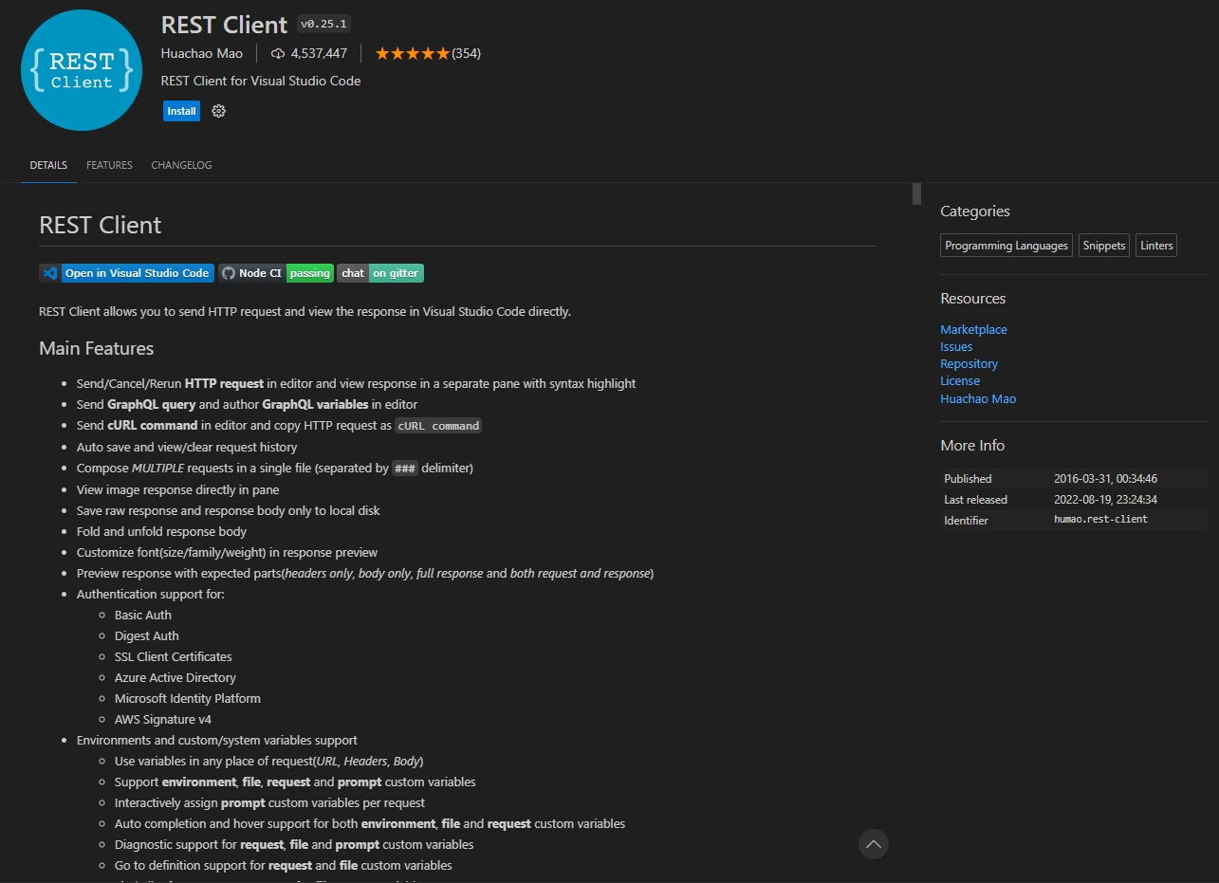Viewport: 1219px width, 883px height.
Task: Click the download count cloud icon
Action: [x=278, y=53]
